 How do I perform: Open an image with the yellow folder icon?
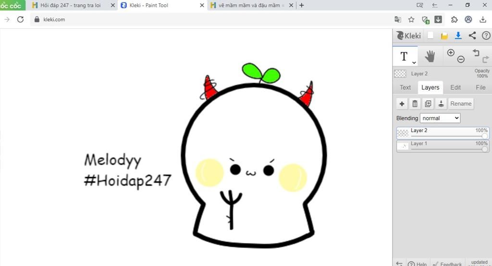click(444, 36)
